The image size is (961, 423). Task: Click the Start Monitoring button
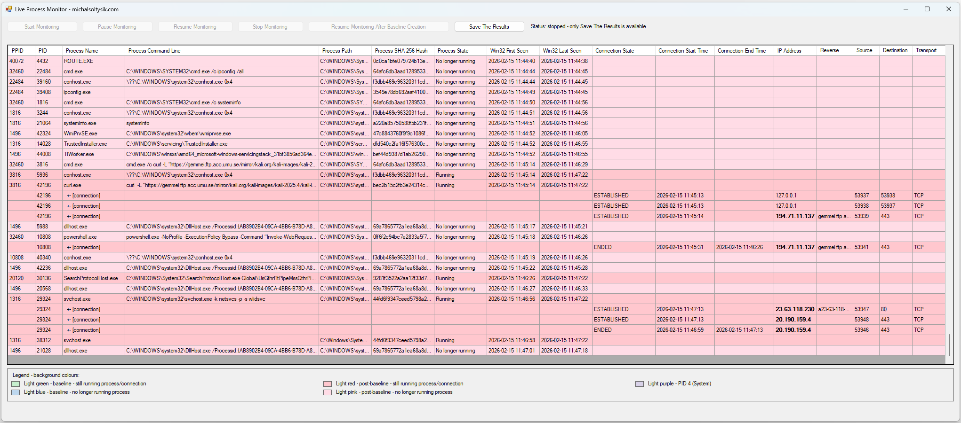click(x=42, y=27)
